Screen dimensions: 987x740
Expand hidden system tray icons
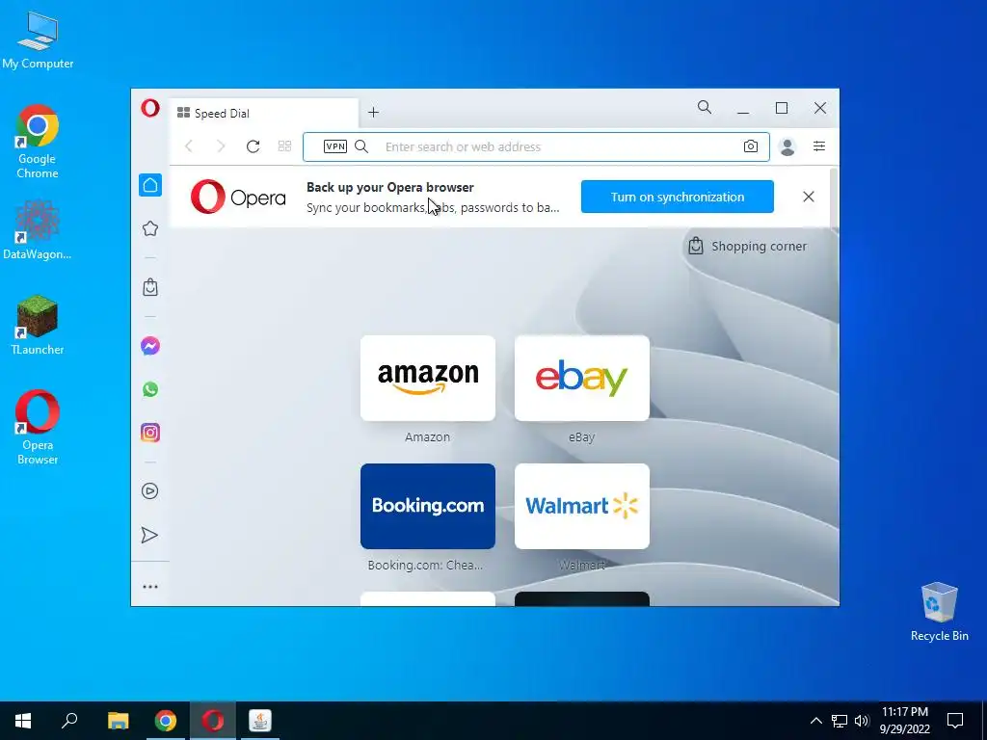(815, 721)
